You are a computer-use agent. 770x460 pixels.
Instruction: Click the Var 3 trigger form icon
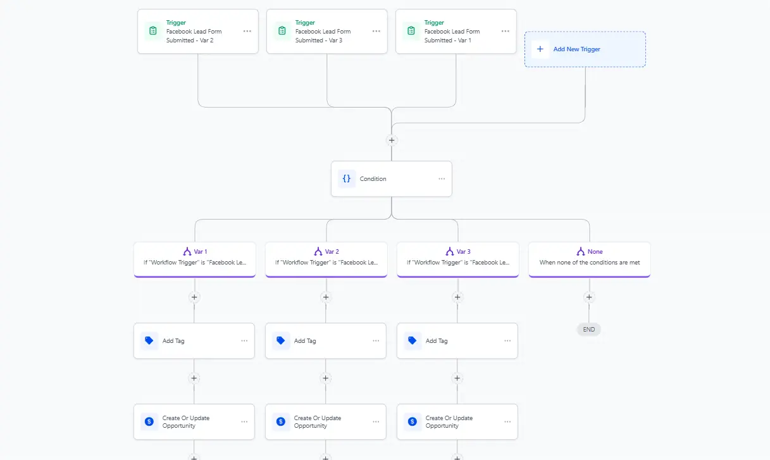282,31
